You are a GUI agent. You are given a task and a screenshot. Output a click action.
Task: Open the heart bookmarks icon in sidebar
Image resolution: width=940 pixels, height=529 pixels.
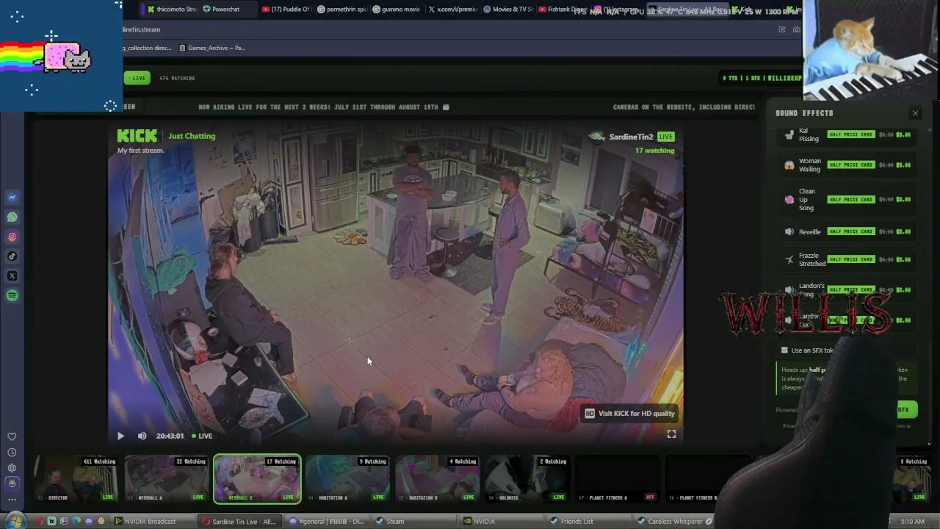(x=12, y=436)
